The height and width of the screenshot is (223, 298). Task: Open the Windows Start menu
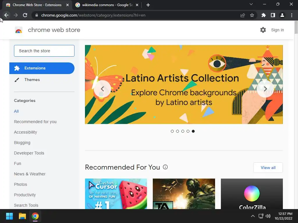(9, 216)
